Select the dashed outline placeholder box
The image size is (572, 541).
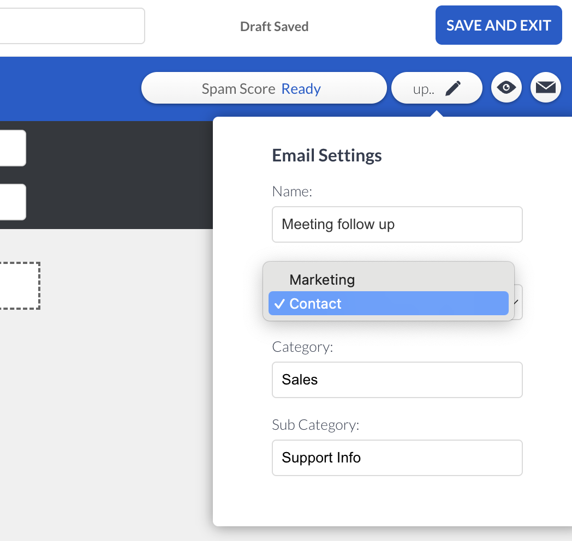pyautogui.click(x=19, y=286)
